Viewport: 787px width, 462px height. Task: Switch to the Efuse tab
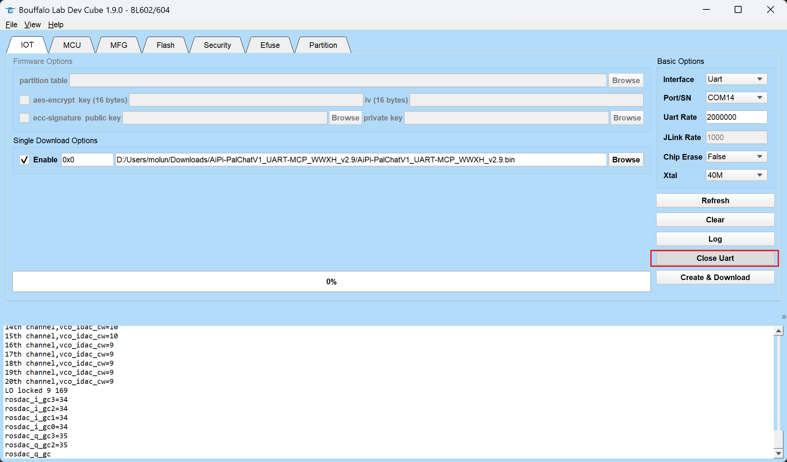click(270, 45)
